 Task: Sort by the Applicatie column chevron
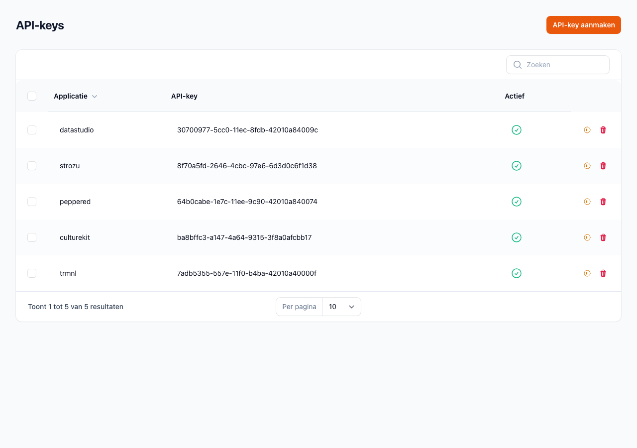click(x=95, y=97)
